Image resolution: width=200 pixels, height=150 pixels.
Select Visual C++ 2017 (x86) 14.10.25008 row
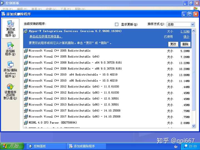click(x=107, y=117)
